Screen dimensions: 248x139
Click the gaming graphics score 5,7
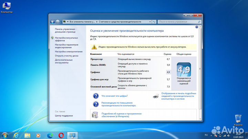tap(168, 79)
